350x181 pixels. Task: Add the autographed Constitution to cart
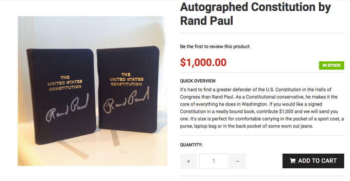coord(313,161)
